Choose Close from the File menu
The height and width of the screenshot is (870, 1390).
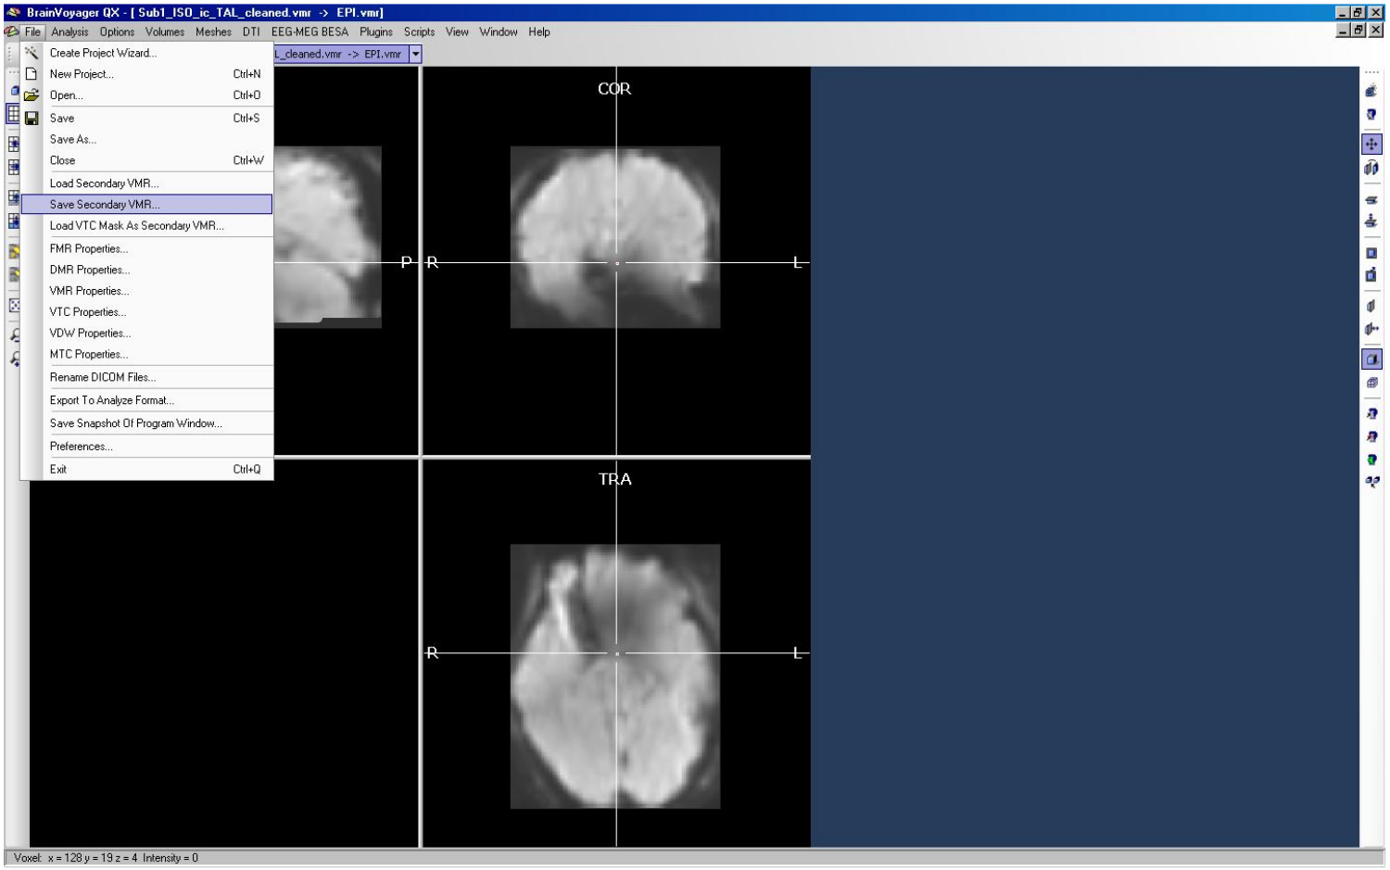click(146, 160)
